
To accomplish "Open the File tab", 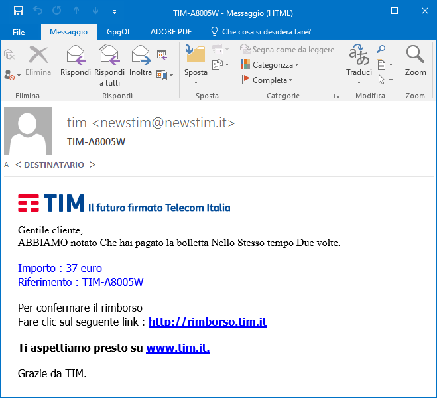I will [19, 32].
